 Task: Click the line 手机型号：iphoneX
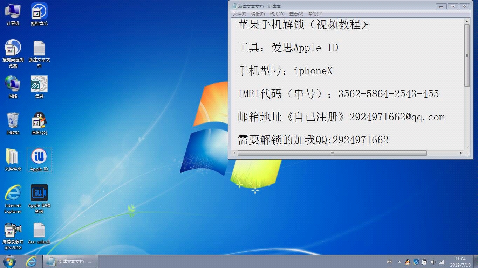tap(285, 71)
